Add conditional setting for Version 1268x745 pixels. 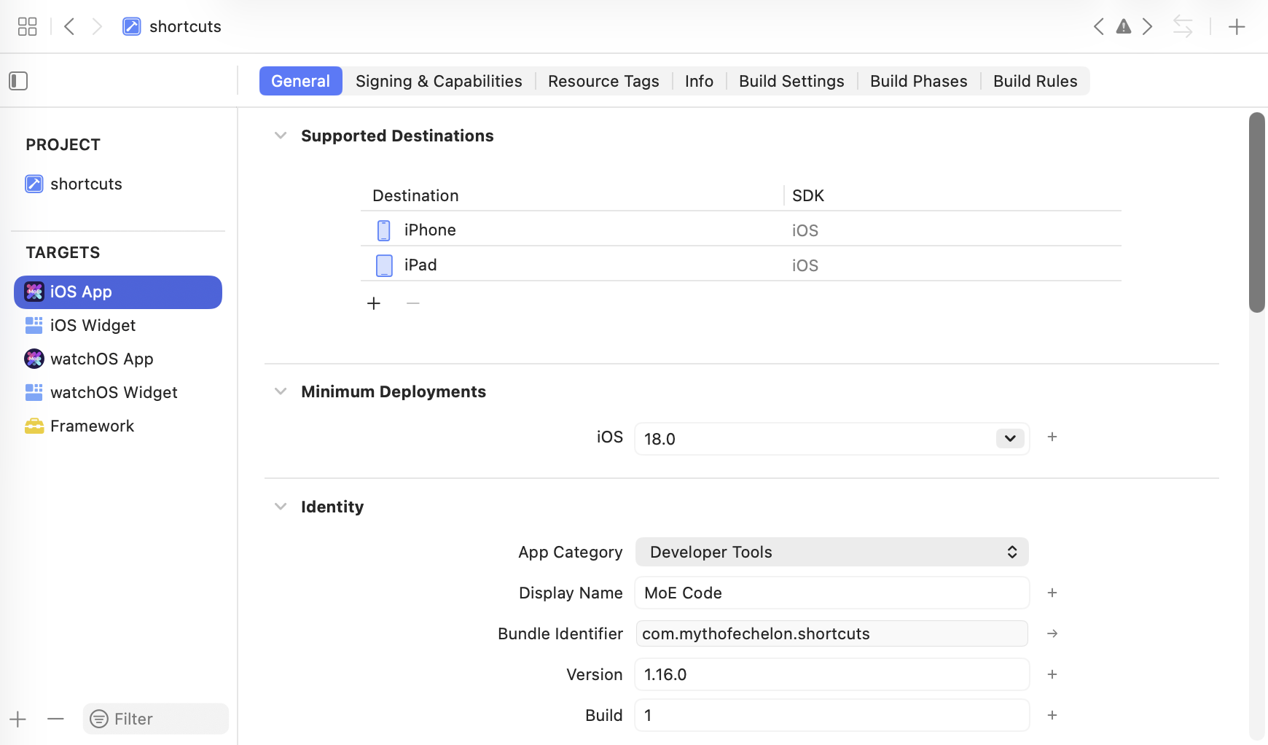pyautogui.click(x=1052, y=674)
